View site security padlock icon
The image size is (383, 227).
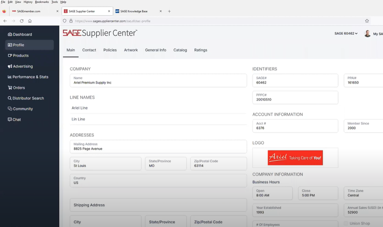point(71,21)
